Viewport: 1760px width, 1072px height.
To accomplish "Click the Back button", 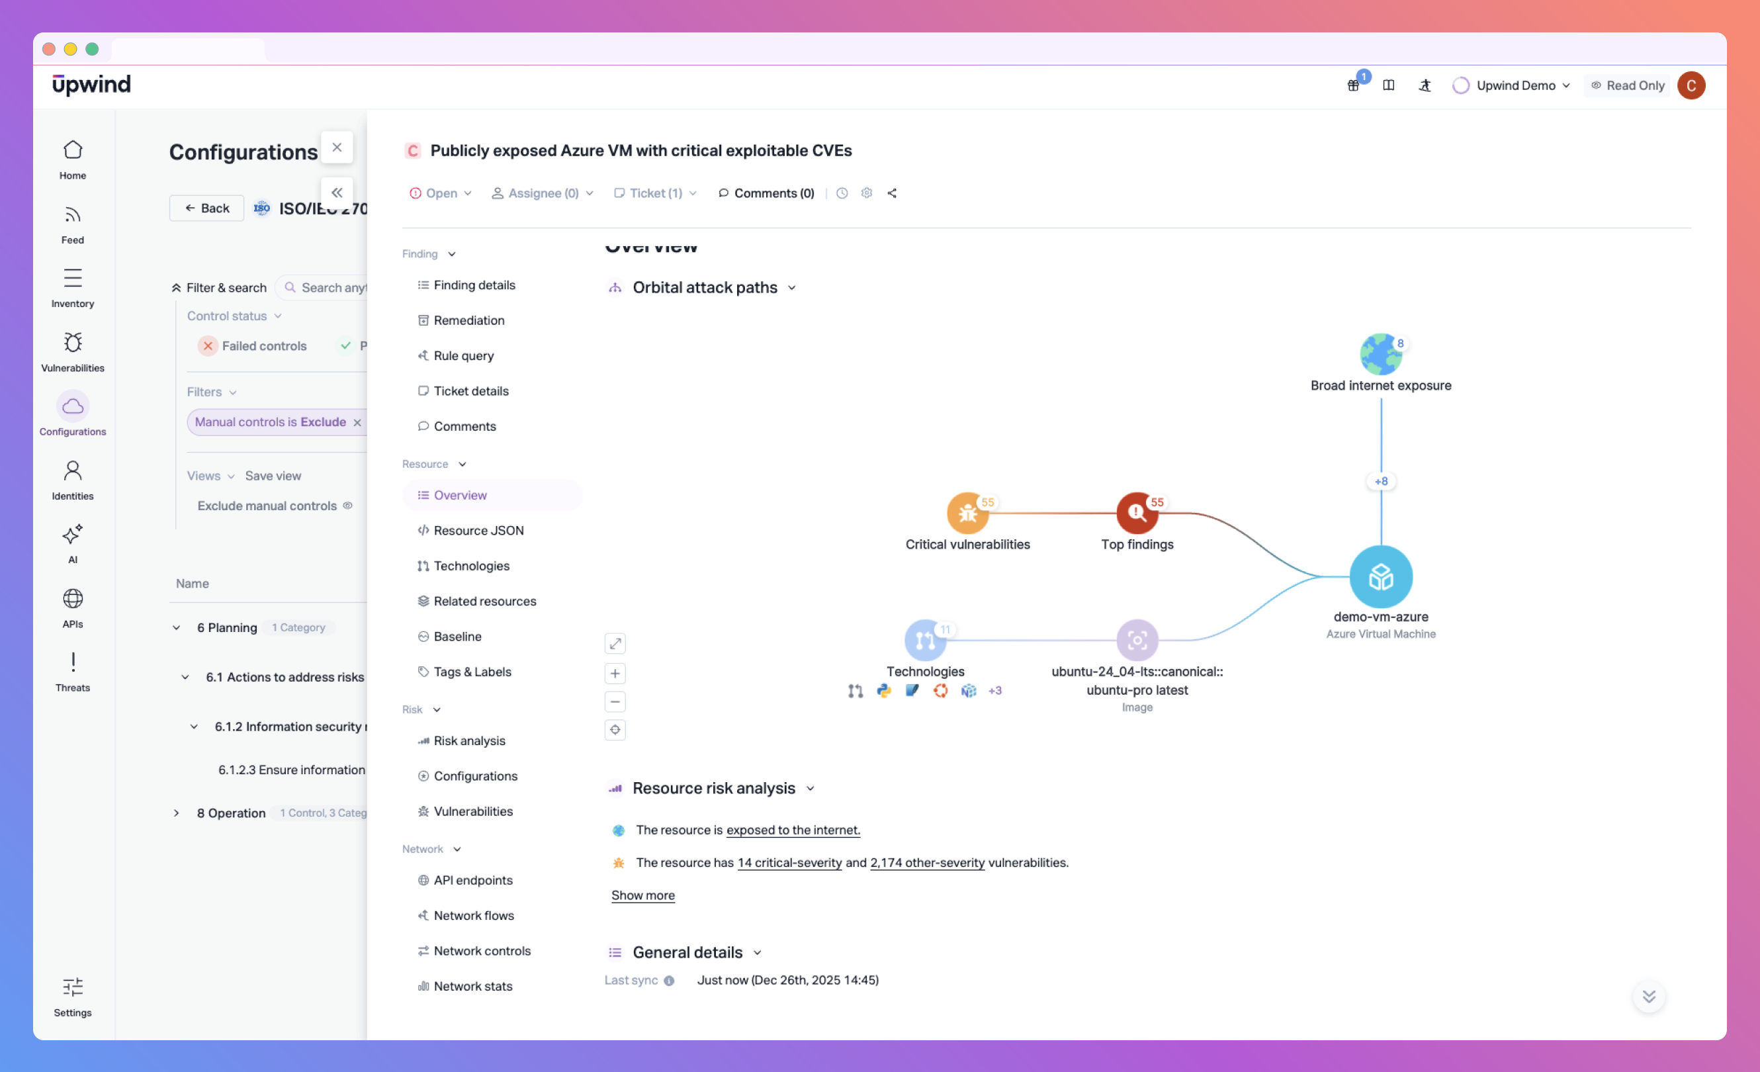I will pyautogui.click(x=206, y=208).
